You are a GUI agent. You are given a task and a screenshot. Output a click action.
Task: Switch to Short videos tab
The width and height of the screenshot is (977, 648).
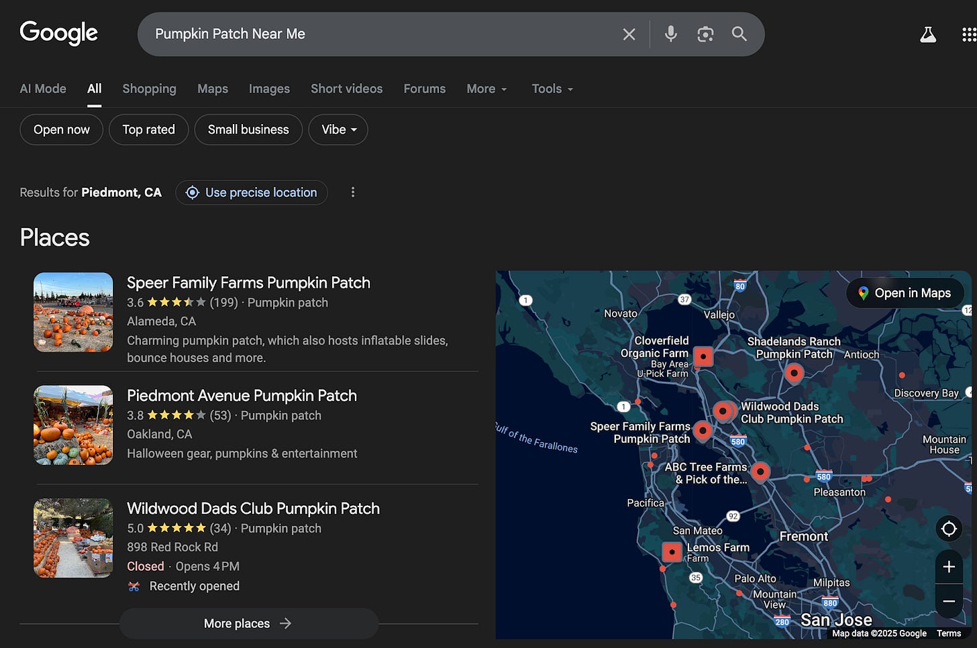tap(346, 89)
